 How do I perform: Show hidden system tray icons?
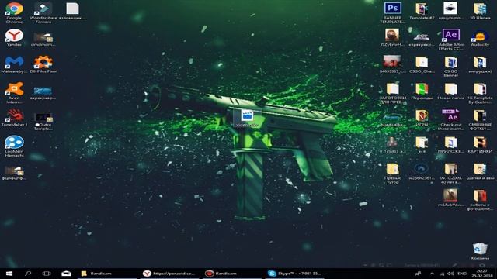coord(432,274)
